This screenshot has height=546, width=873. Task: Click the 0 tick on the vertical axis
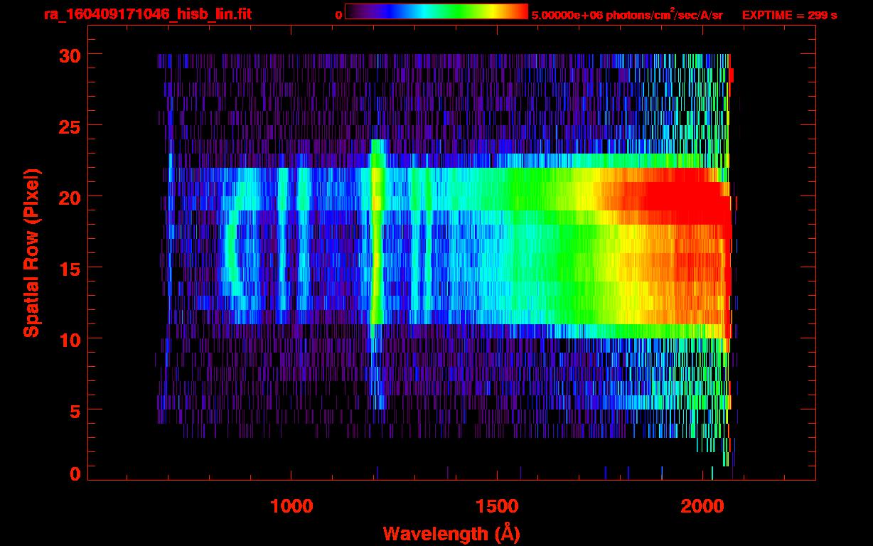[x=74, y=473]
